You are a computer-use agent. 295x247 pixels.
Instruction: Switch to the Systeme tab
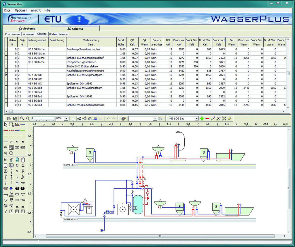(x=27, y=29)
